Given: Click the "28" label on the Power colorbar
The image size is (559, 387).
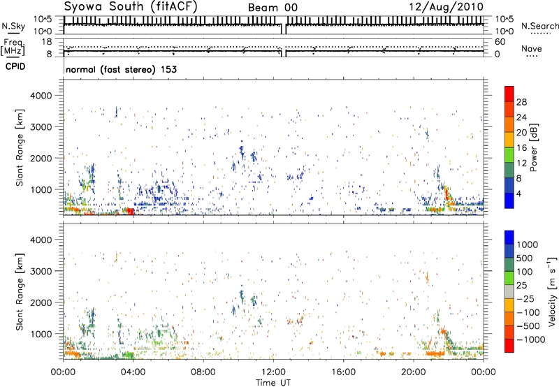Looking at the screenshot, I should tap(521, 102).
